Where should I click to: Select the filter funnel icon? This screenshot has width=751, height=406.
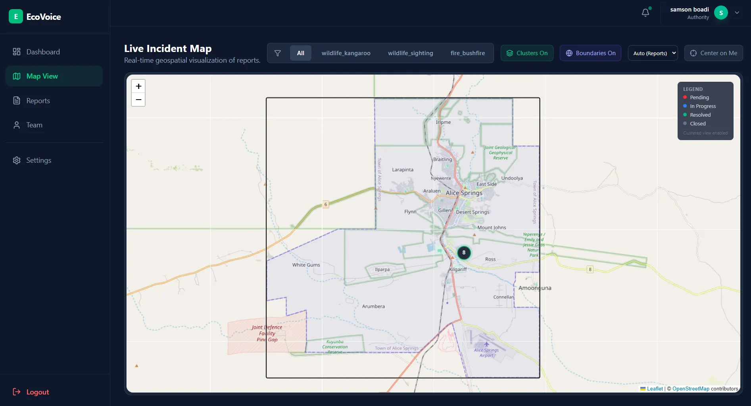[278, 53]
